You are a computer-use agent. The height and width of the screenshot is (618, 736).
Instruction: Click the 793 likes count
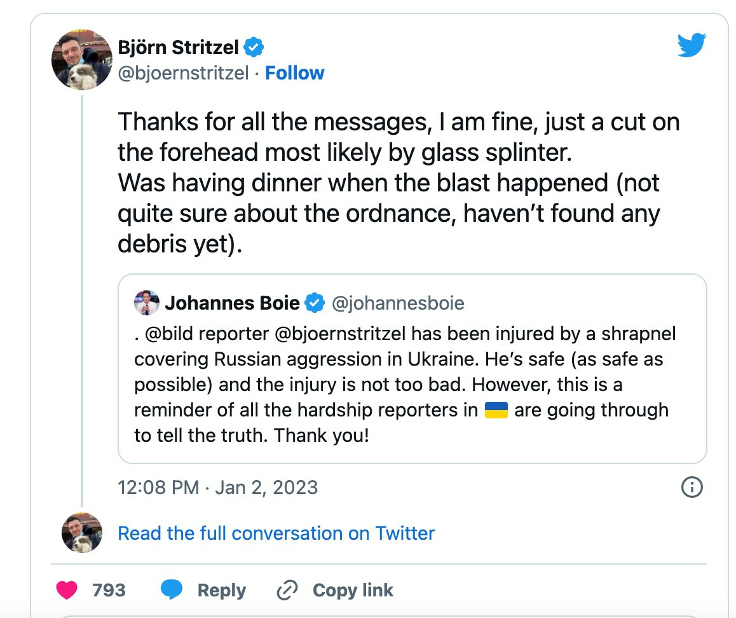(109, 590)
